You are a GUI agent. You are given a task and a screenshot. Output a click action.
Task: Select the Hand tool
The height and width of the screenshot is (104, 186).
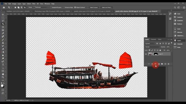[3, 74]
